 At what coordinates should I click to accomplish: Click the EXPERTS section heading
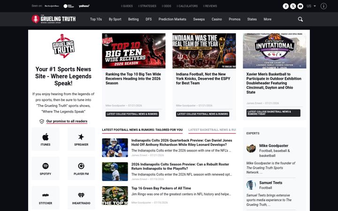pyautogui.click(x=253, y=134)
